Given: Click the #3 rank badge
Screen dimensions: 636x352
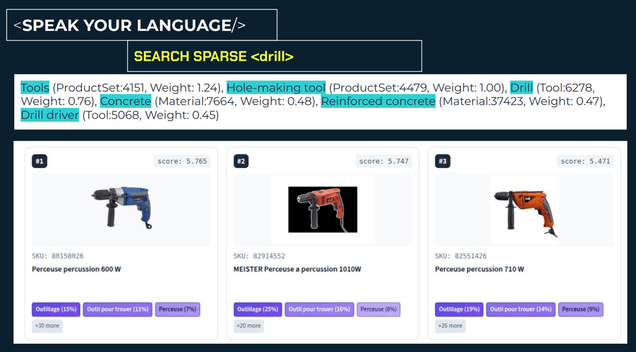Looking at the screenshot, I should pyautogui.click(x=443, y=161).
